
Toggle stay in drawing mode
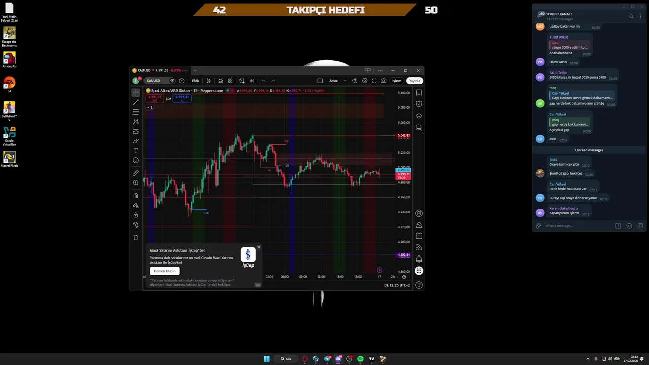tap(136, 205)
